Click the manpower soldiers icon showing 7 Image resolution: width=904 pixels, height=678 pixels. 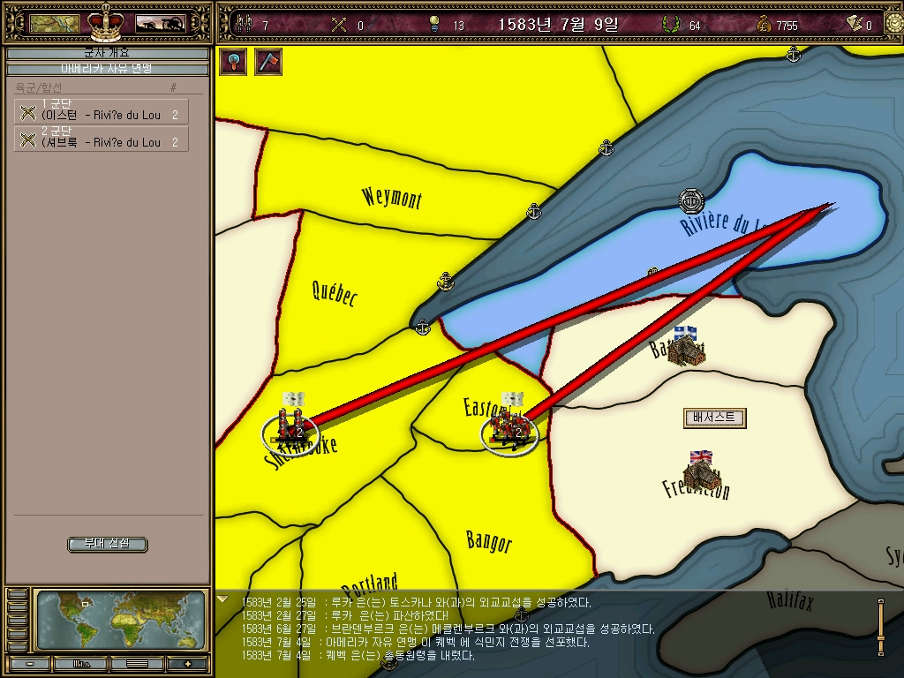point(245,24)
